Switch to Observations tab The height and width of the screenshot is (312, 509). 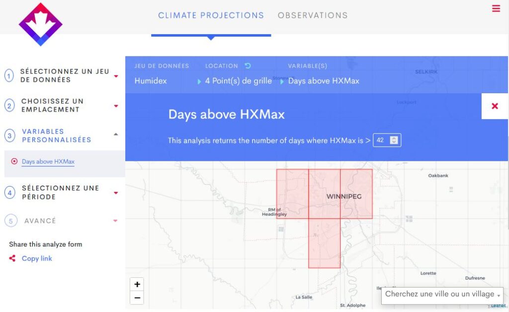313,15
